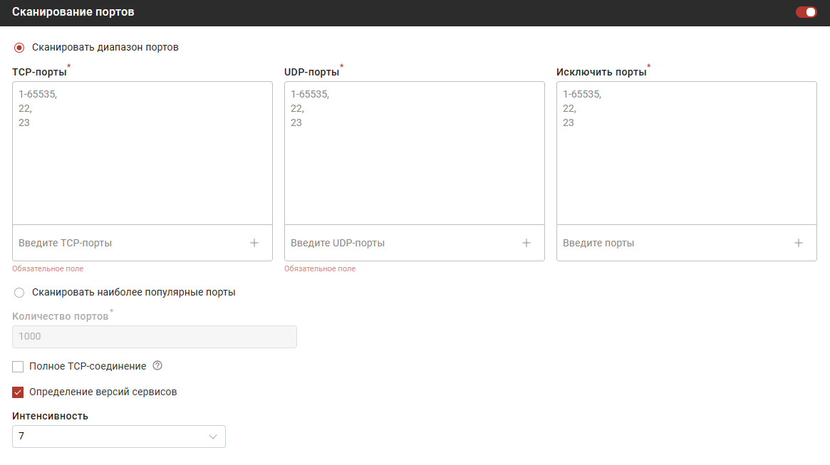Click the help icon beside Полное TCP-соединение
This screenshot has height=465, width=830.
coord(158,366)
